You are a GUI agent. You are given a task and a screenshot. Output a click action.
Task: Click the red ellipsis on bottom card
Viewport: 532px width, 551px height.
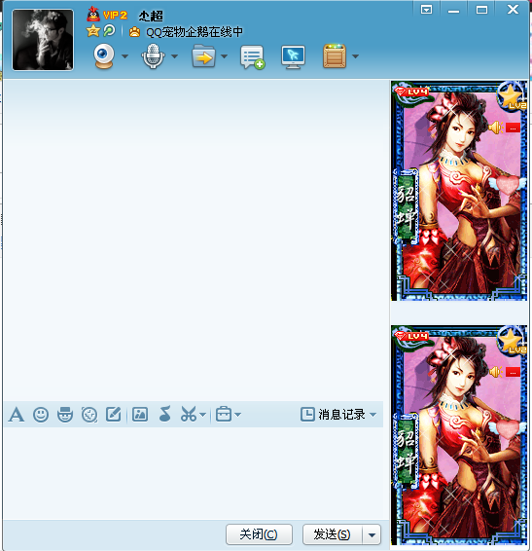[514, 373]
